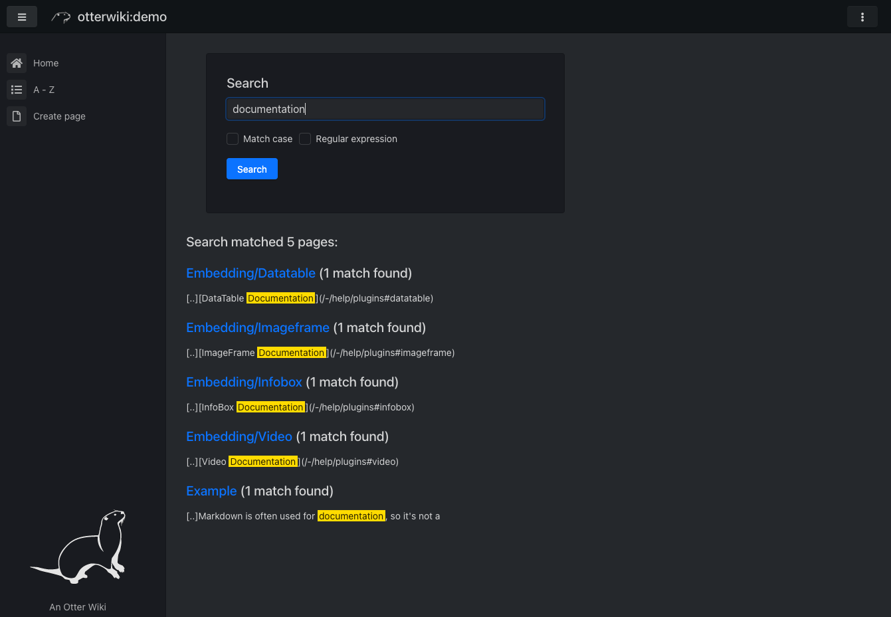Click the Match case label text
The width and height of the screenshot is (891, 617).
coord(268,139)
